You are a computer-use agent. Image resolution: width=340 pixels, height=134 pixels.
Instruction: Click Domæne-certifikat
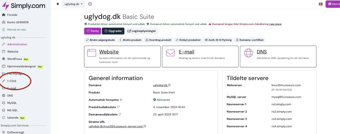249,40
